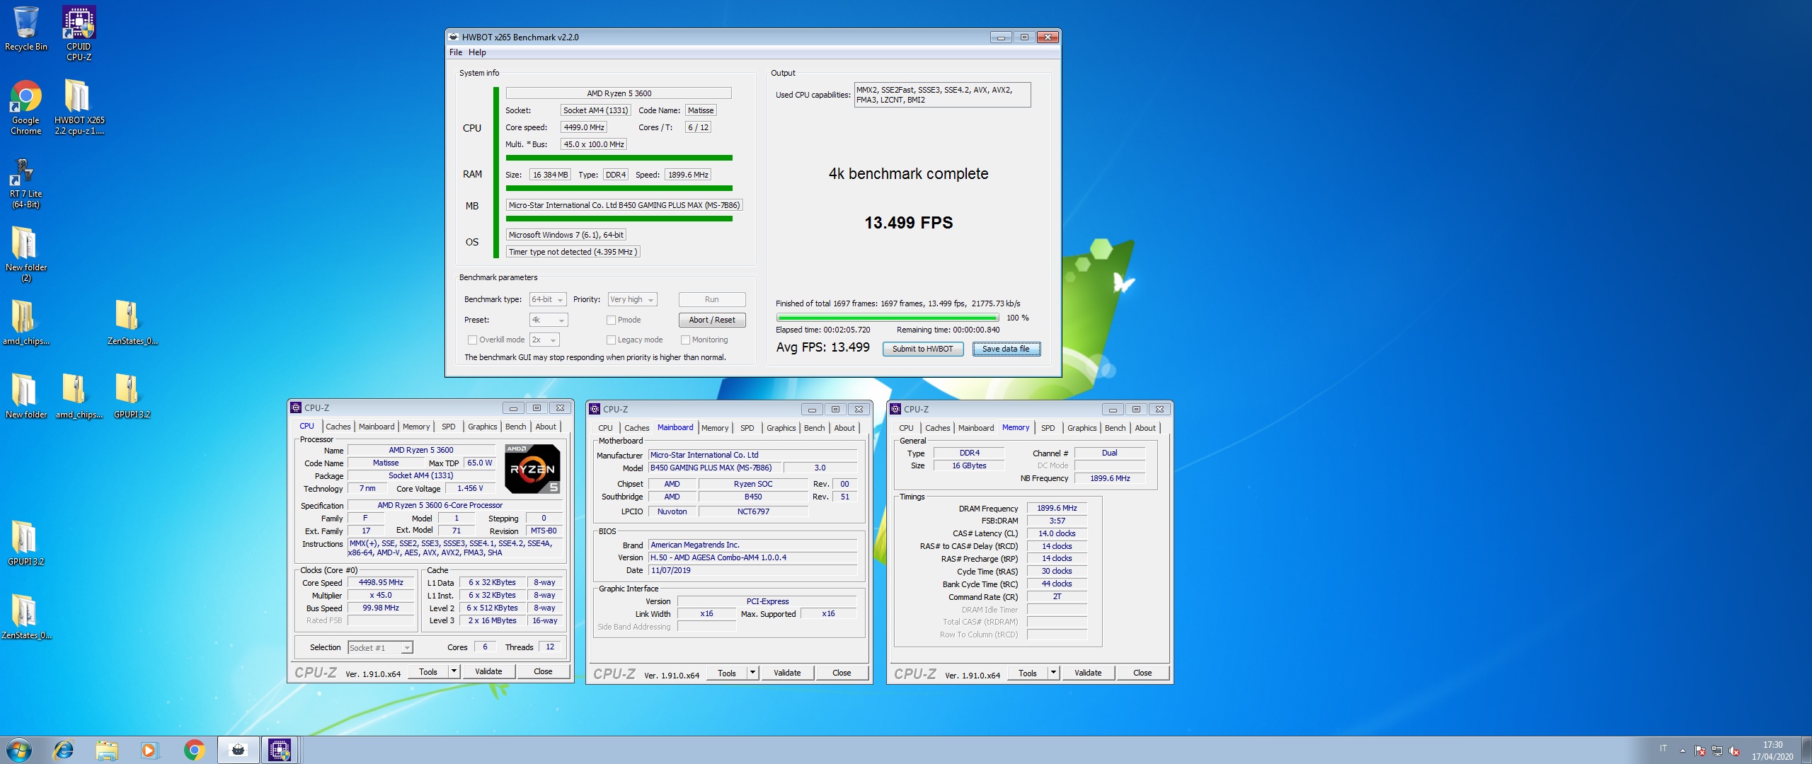The image size is (1812, 764).
Task: Switch to Bench tab in left CPU-Z
Action: click(x=515, y=427)
